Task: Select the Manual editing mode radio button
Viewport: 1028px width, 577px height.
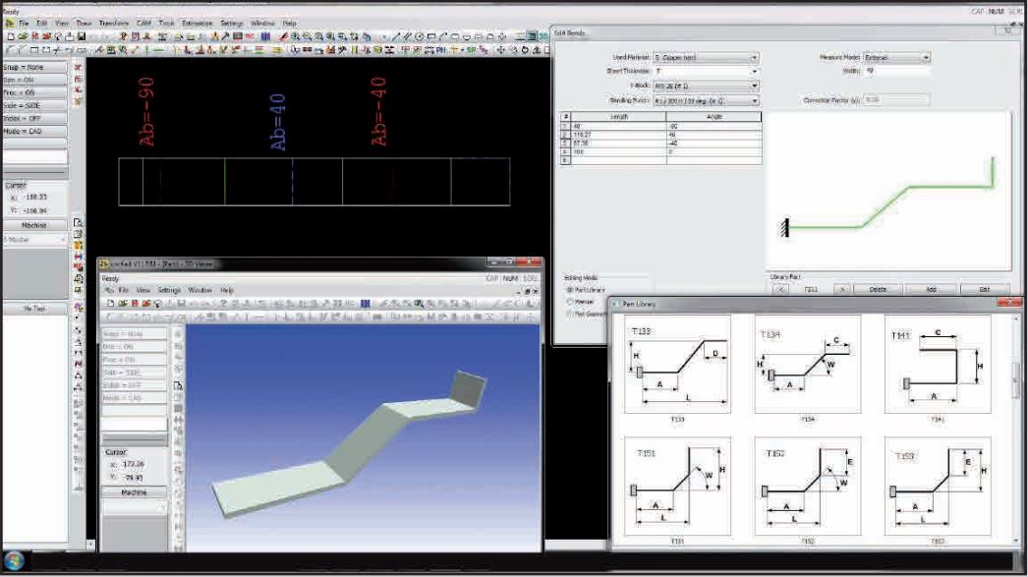Action: click(570, 302)
